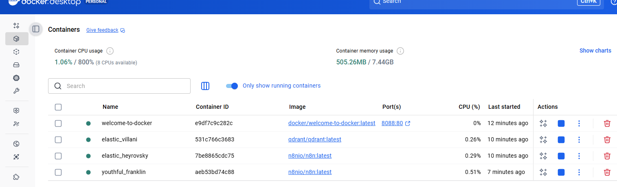
Task: Open the Extensions puzzle icon in sidebar
Action: (16, 177)
